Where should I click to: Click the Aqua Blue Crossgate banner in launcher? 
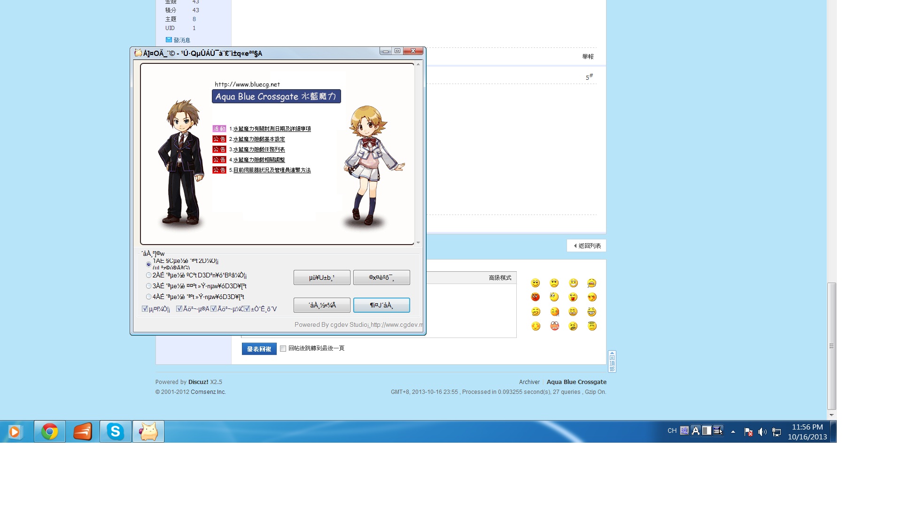[276, 96]
